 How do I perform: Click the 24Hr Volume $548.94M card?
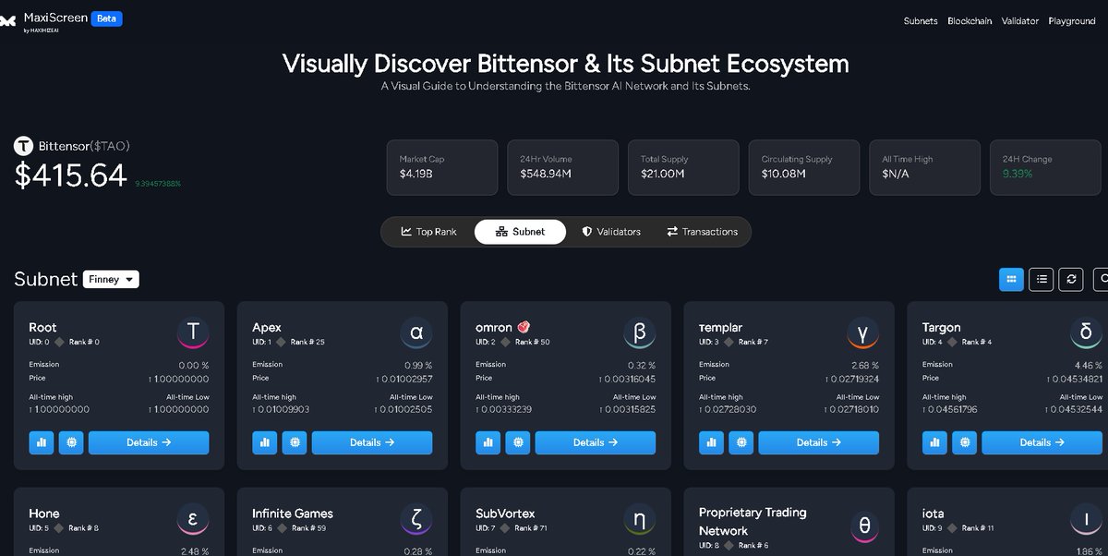pyautogui.click(x=562, y=167)
